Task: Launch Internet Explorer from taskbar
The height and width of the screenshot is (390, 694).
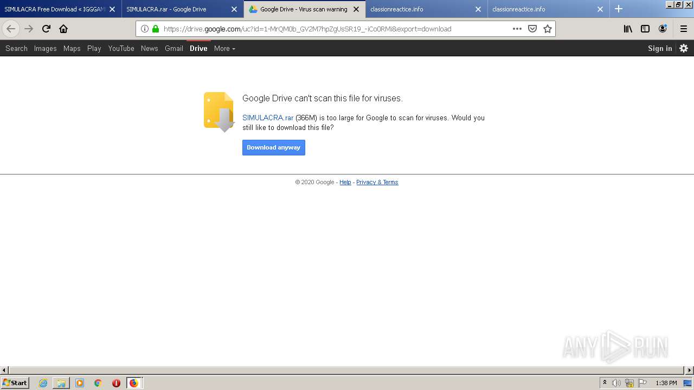Action: click(x=43, y=383)
